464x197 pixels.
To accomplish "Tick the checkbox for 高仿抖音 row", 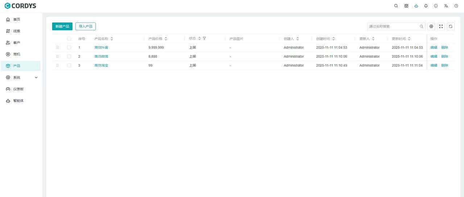I will pyautogui.click(x=69, y=47).
